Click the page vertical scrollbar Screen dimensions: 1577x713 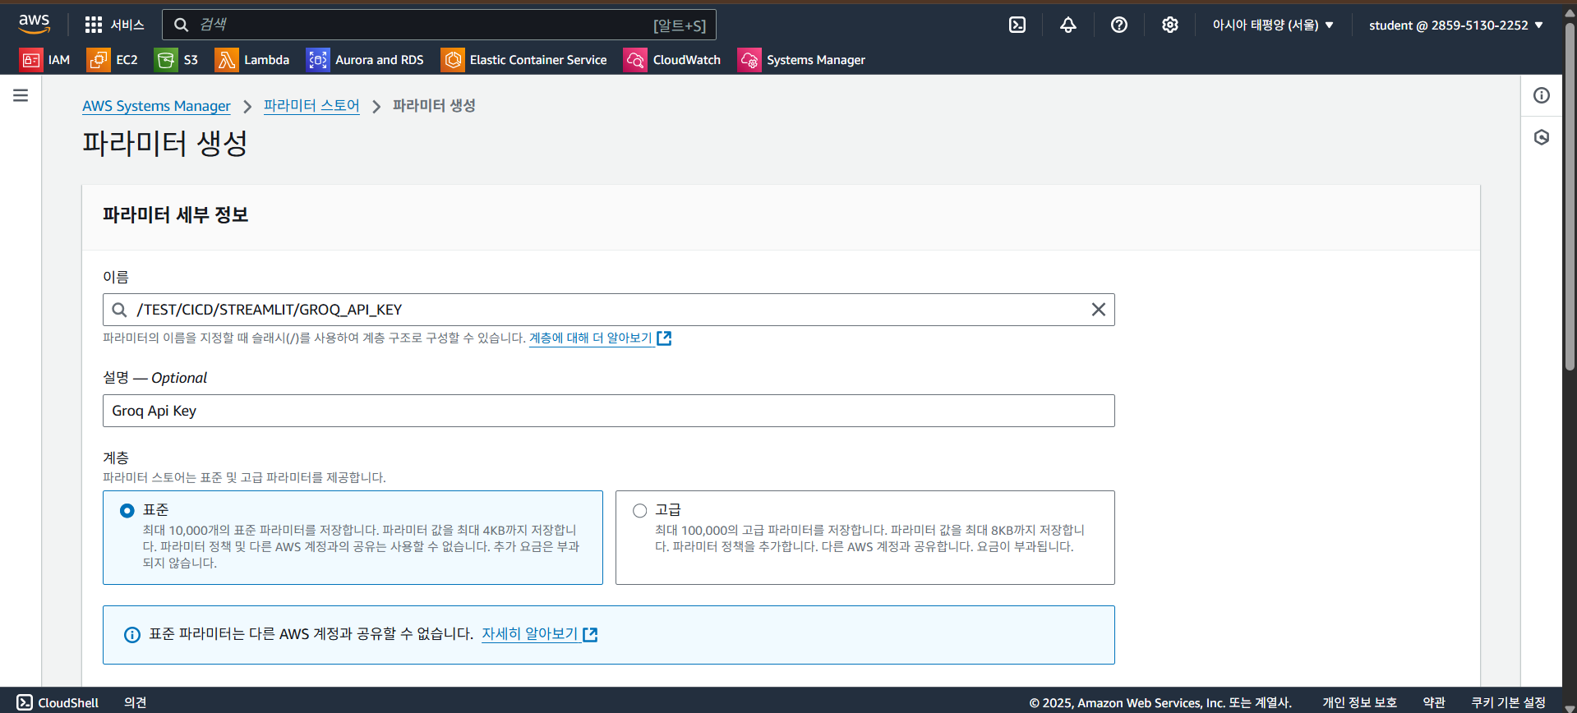(1570, 197)
